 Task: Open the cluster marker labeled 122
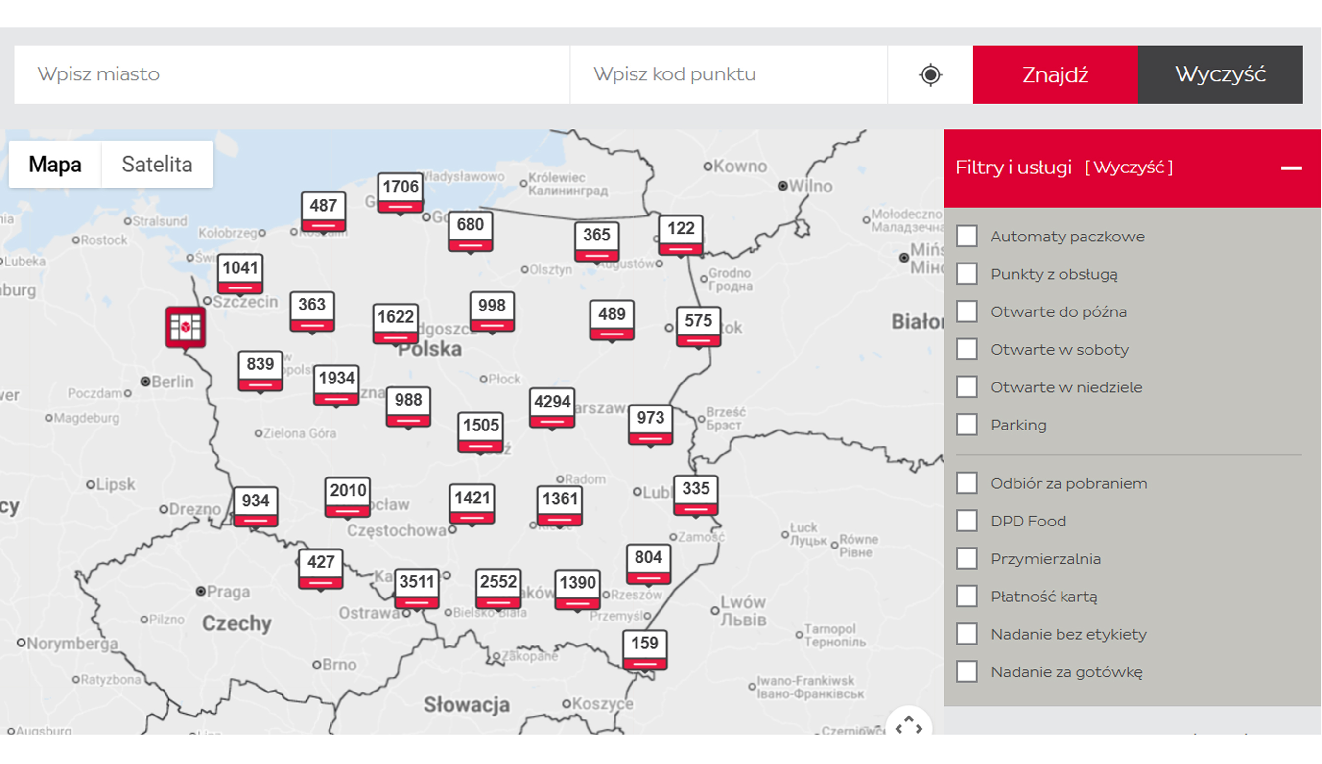(x=681, y=235)
